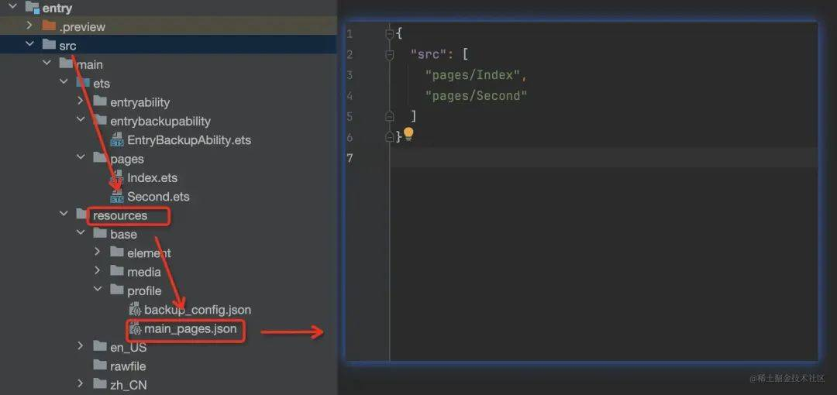Click the fold end marker on line 5
This screenshot has width=837, height=395.
(390, 116)
